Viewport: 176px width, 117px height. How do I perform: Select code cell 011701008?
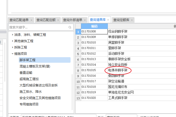tap(94, 31)
